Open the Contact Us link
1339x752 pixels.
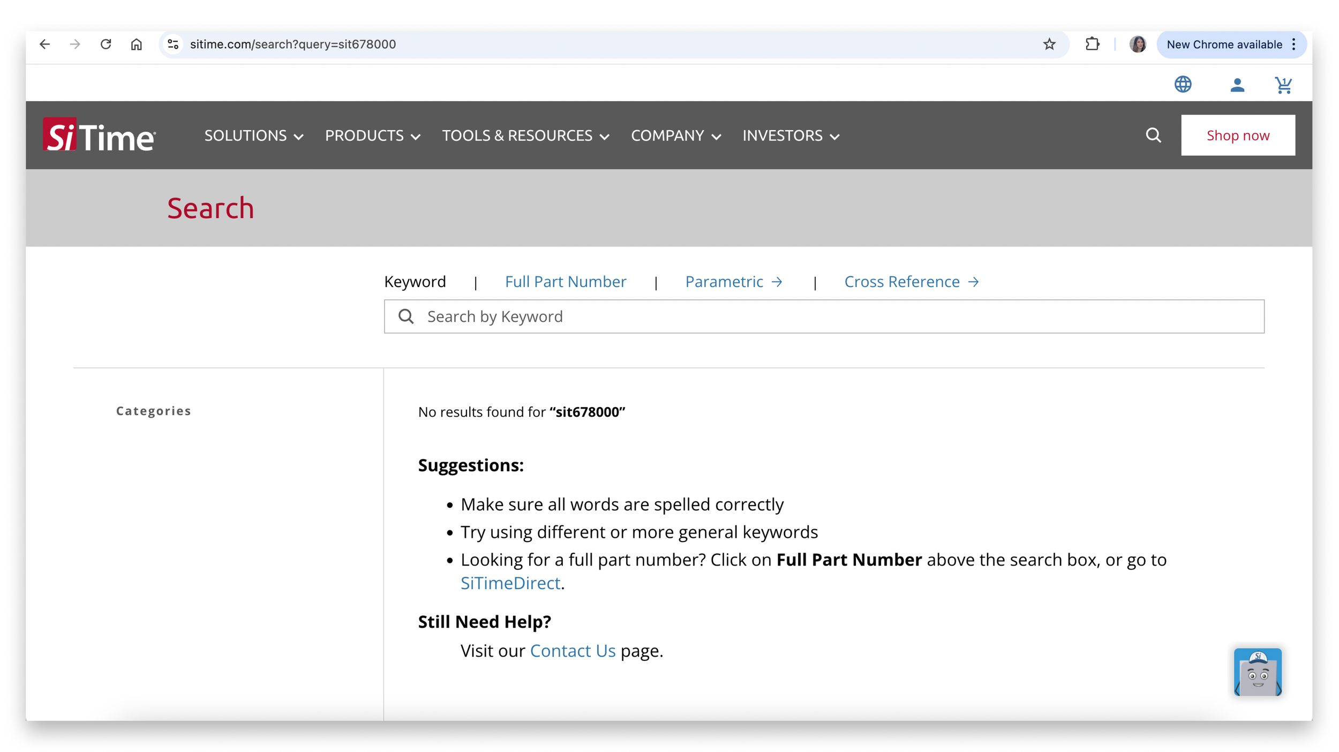pos(572,650)
